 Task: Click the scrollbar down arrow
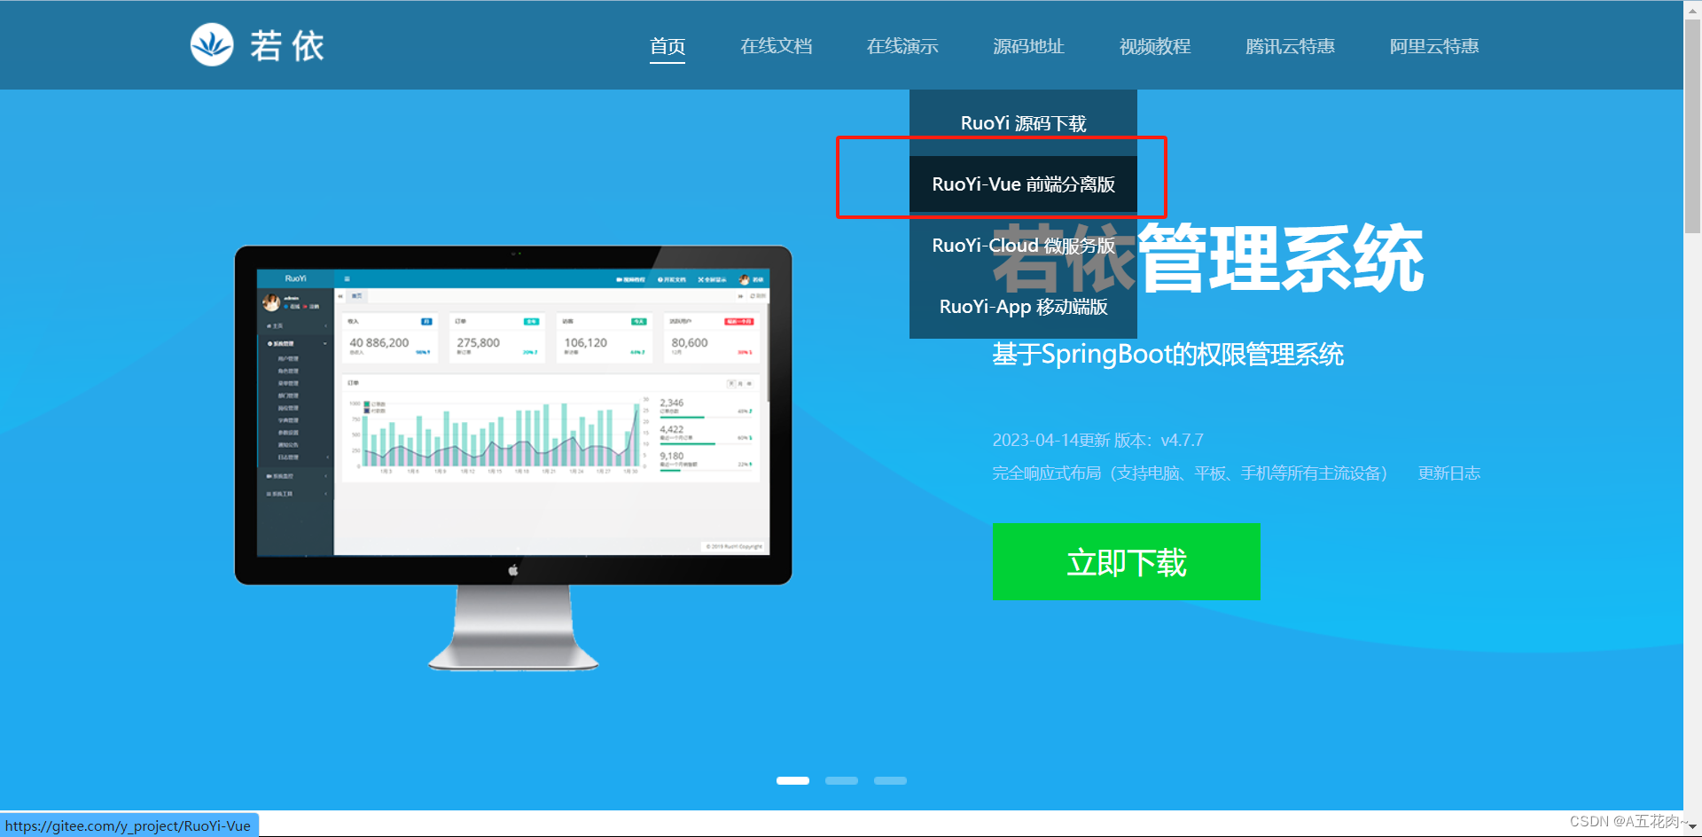(1692, 827)
